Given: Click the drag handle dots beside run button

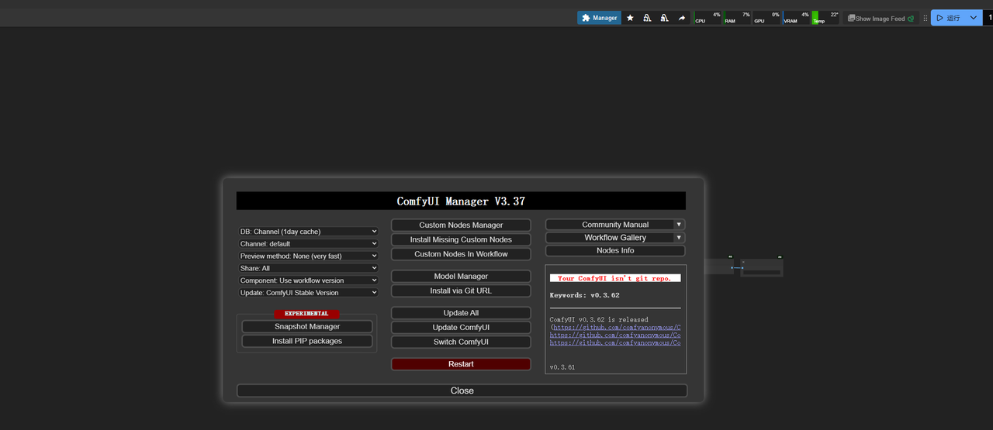Looking at the screenshot, I should 925,18.
